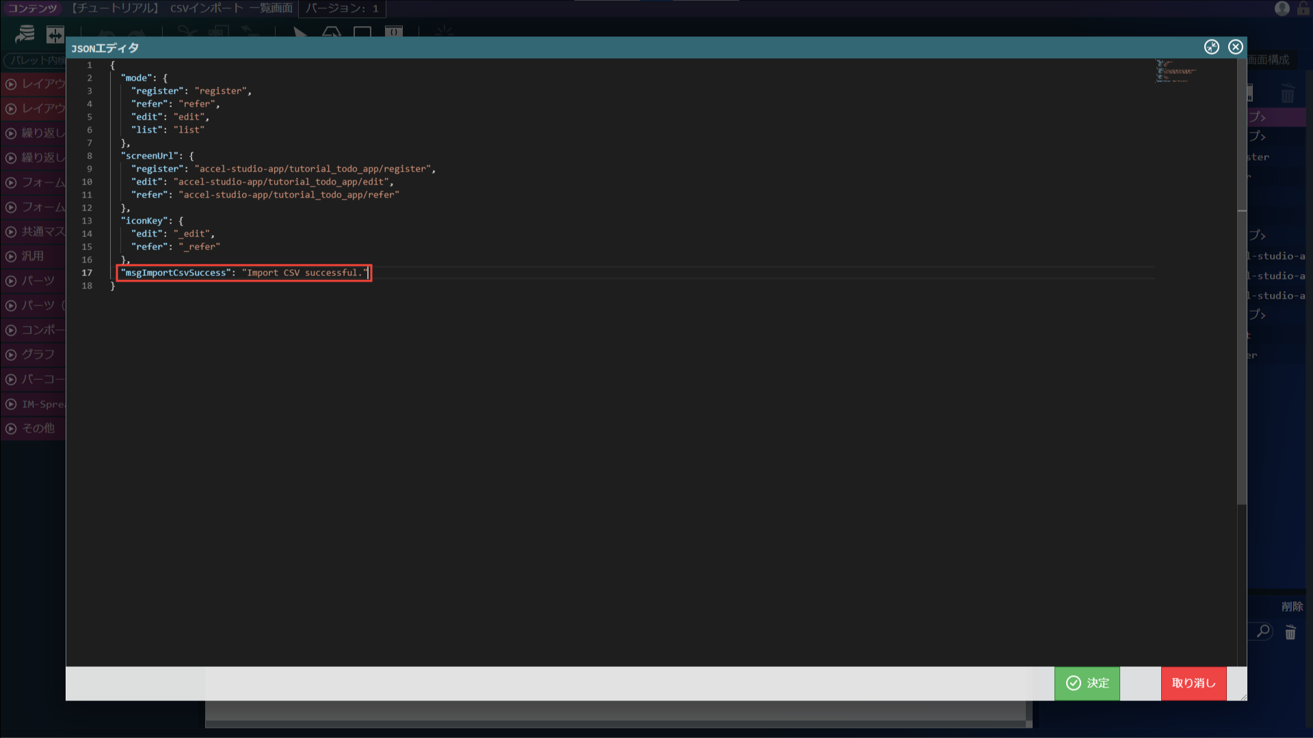Image resolution: width=1313 pixels, height=738 pixels.
Task: Click line 17 msgImportCsvSuccess text
Action: click(244, 273)
